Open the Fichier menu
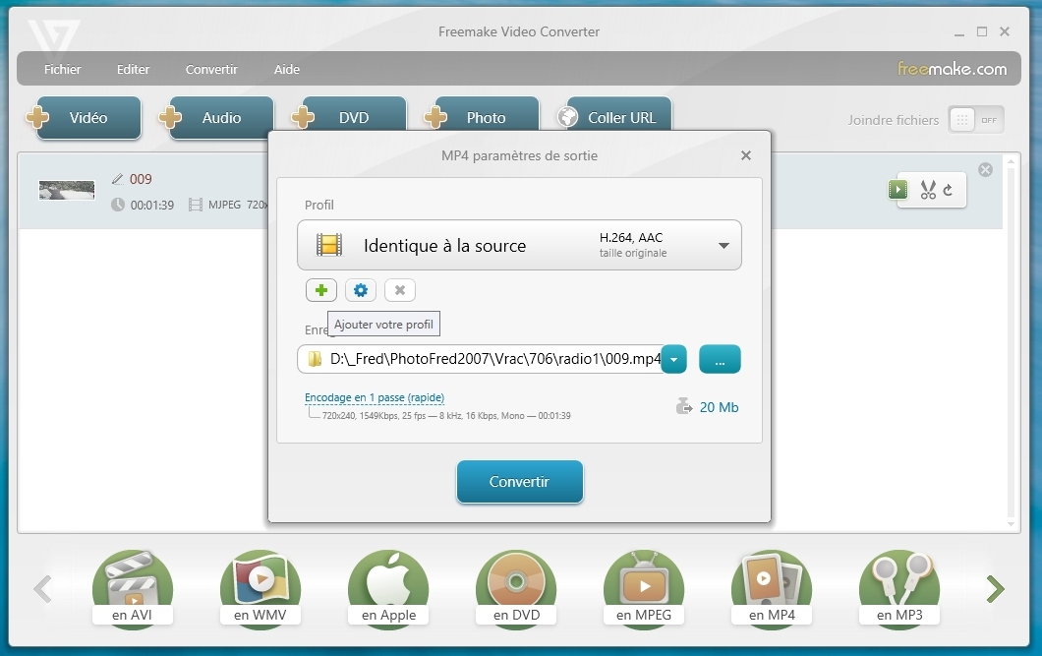 [63, 69]
